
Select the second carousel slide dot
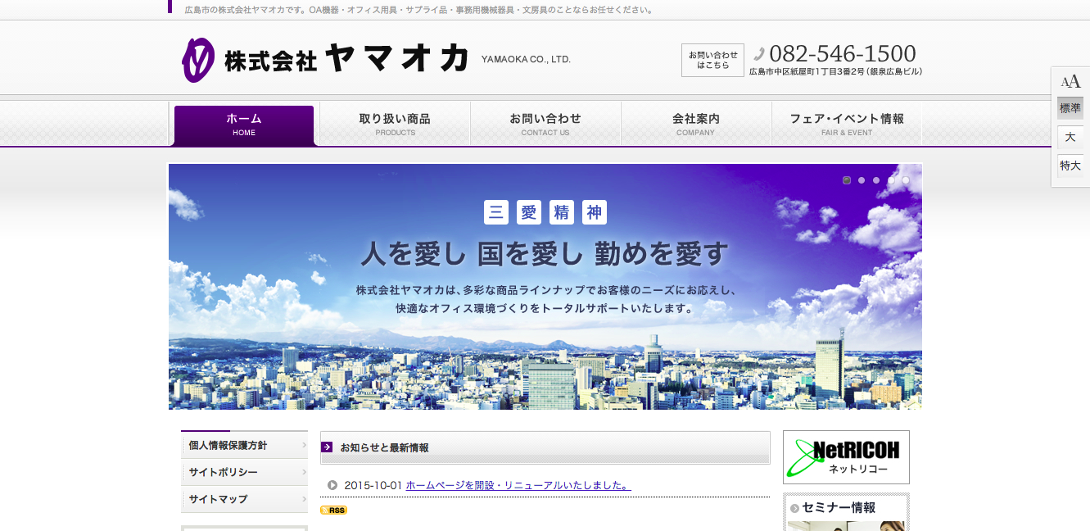point(861,180)
